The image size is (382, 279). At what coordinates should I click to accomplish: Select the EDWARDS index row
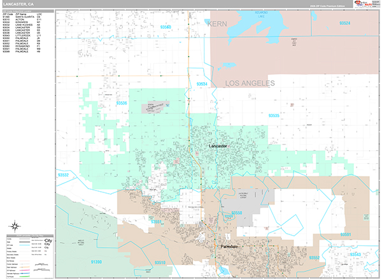pyautogui.click(x=22, y=22)
